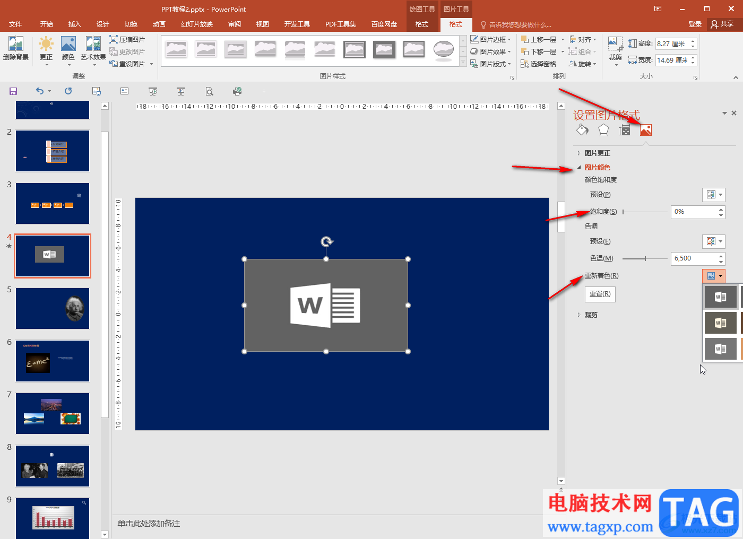This screenshot has height=539, width=743.
Task: Click Change Picture (更改图片)
Action: pyautogui.click(x=127, y=52)
